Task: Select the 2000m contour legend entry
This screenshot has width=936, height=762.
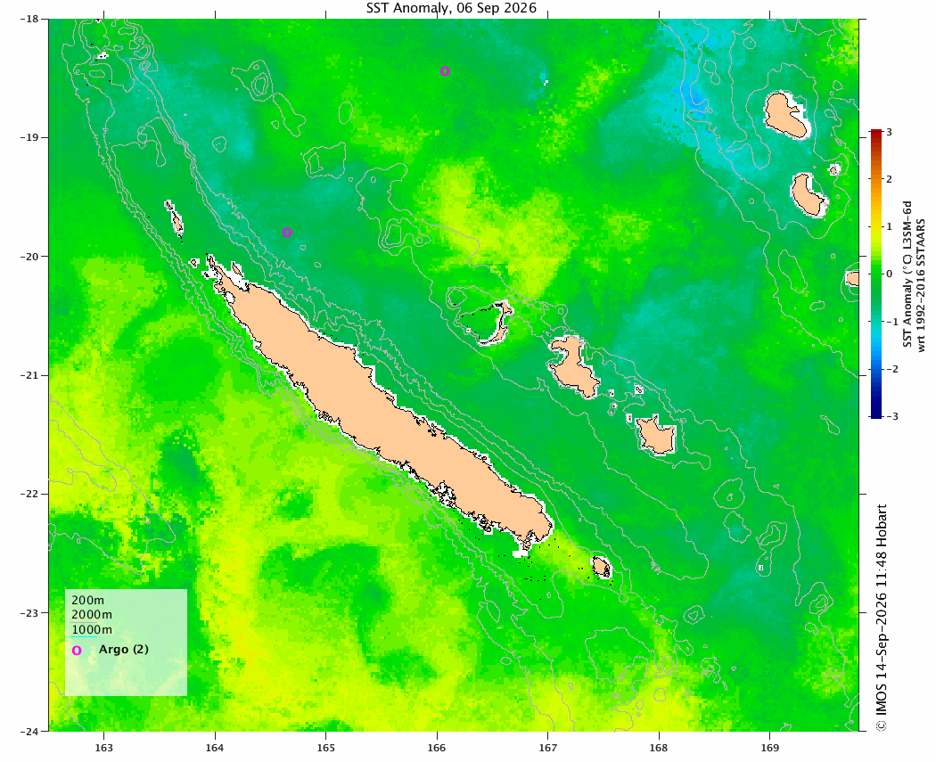Action: coord(91,615)
